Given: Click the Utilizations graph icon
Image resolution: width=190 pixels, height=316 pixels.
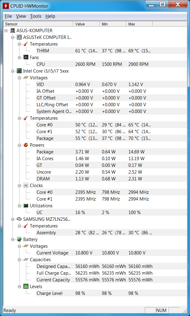Looking at the screenshot, I should 26,205.
